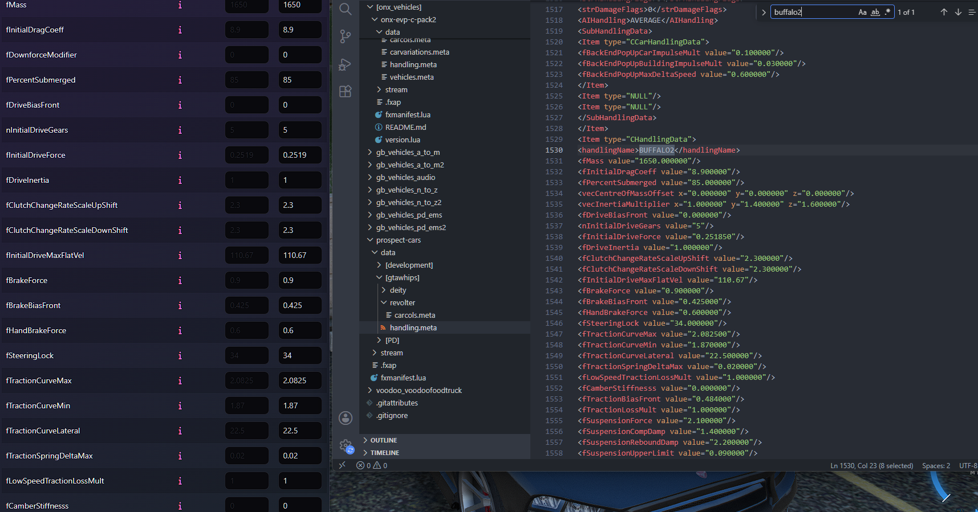Show info for fDriveBiasFront
The height and width of the screenshot is (512, 978).
click(180, 105)
